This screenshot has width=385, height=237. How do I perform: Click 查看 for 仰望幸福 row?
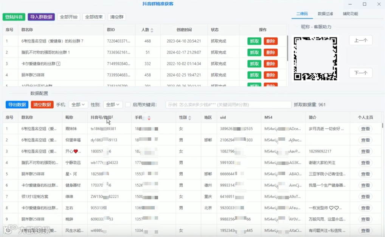365,140
